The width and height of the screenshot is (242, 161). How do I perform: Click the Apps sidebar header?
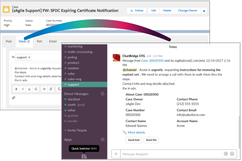(68, 140)
